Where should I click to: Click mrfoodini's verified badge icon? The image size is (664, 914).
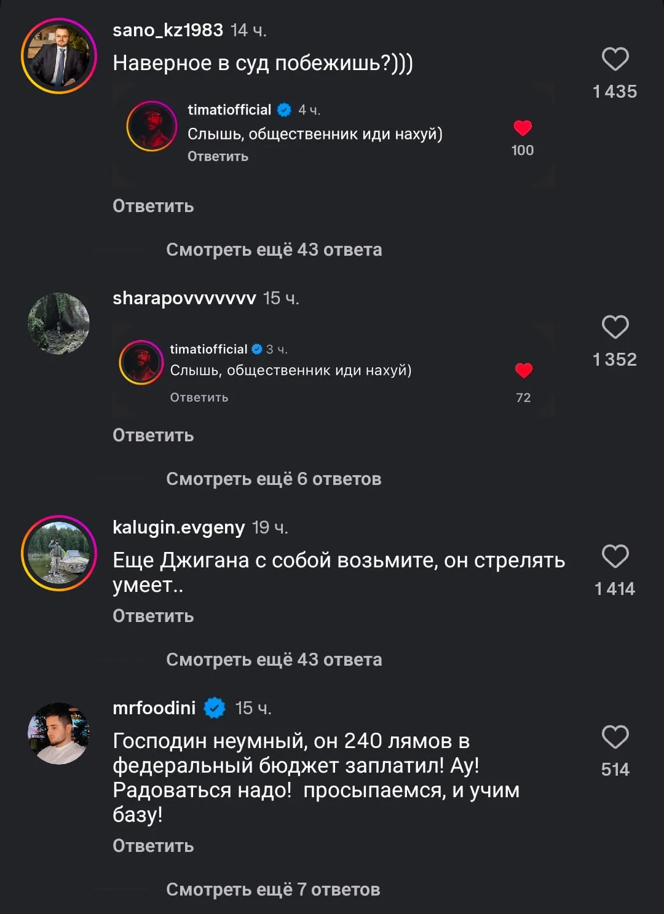[x=215, y=708]
